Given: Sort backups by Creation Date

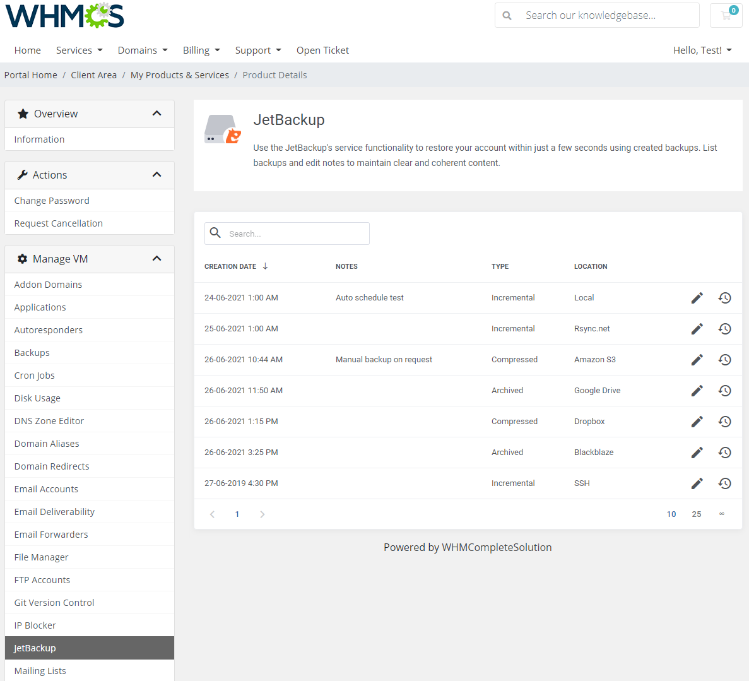Looking at the screenshot, I should coord(230,266).
